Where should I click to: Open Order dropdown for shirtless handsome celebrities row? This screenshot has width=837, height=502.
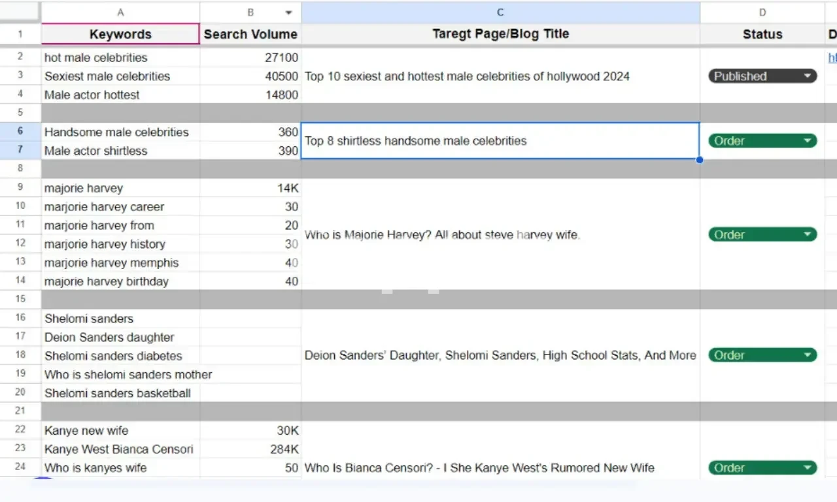808,141
